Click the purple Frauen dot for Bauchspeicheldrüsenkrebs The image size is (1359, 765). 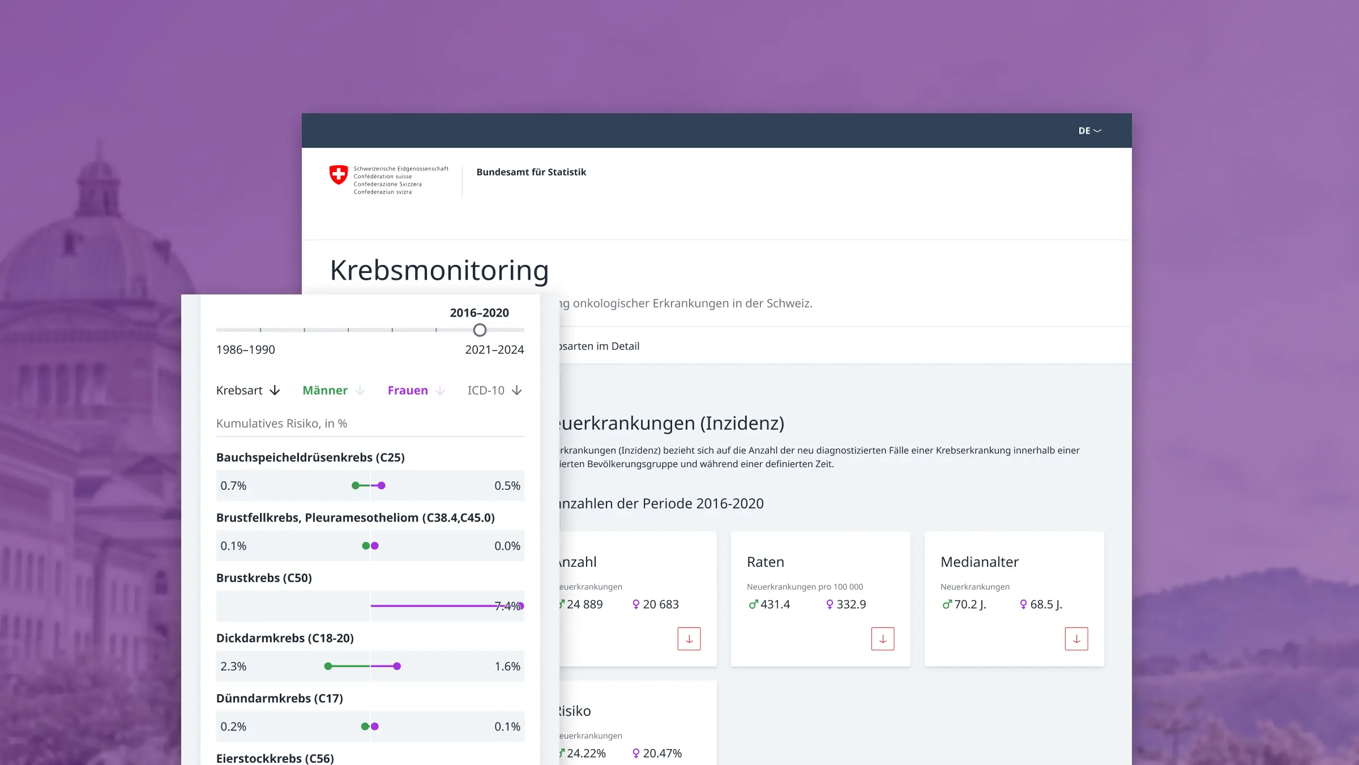382,486
